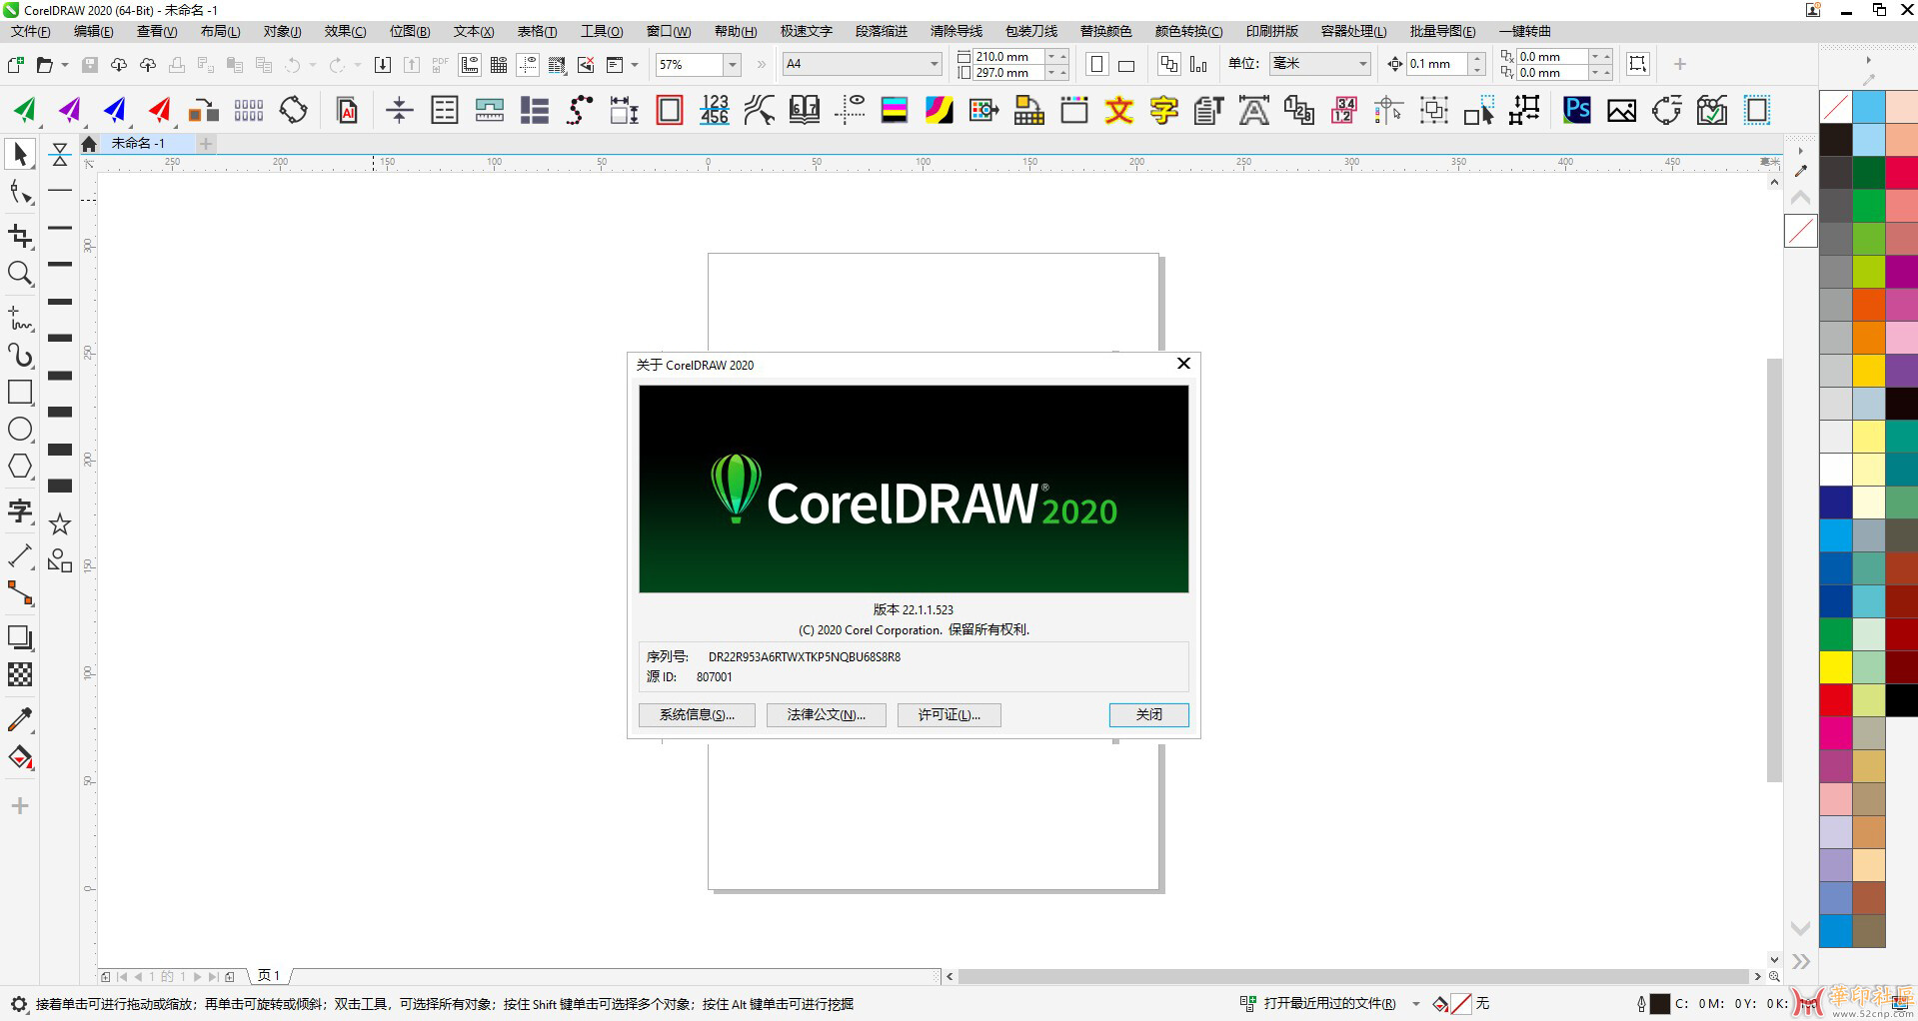The width and height of the screenshot is (1918, 1021).
Task: Select the Crop tool
Action: click(x=19, y=236)
